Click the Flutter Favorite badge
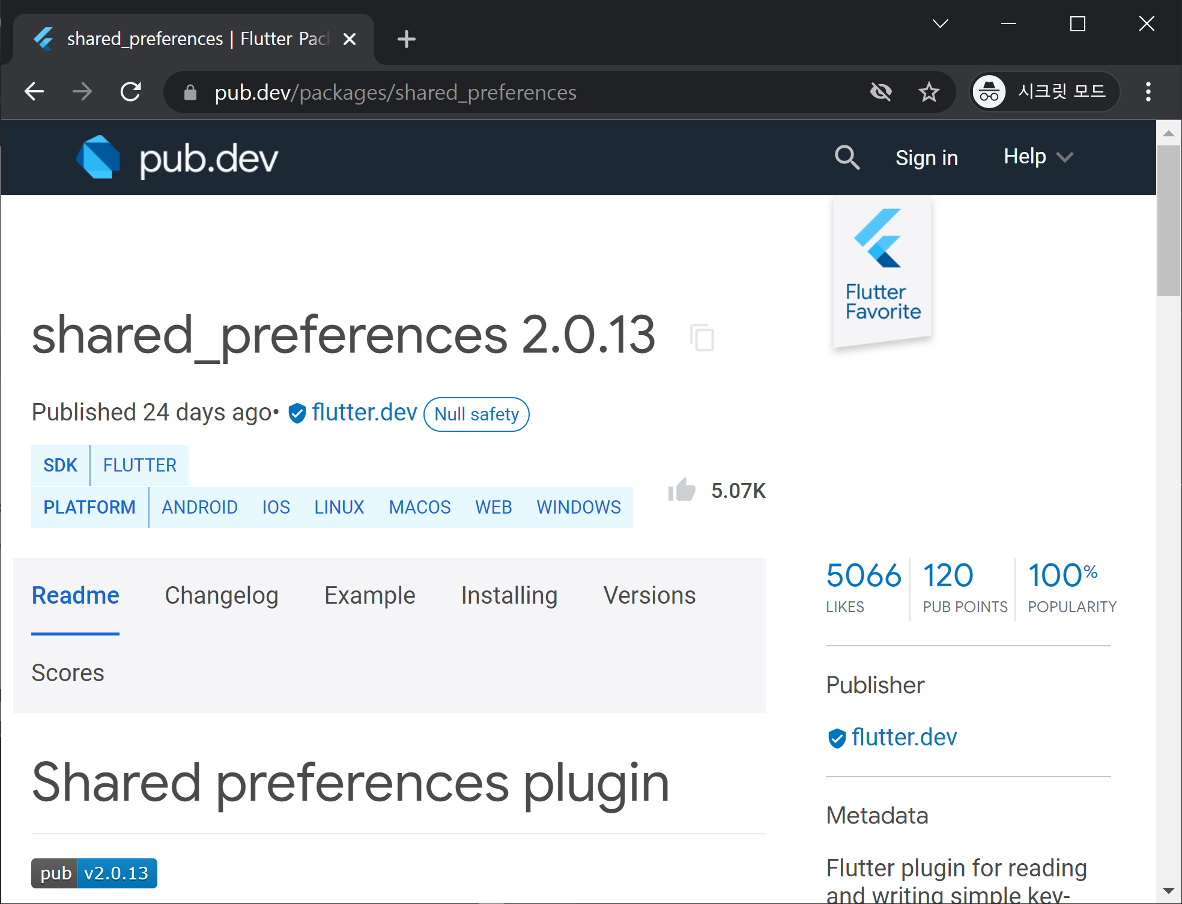The height and width of the screenshot is (904, 1182). coord(882,272)
